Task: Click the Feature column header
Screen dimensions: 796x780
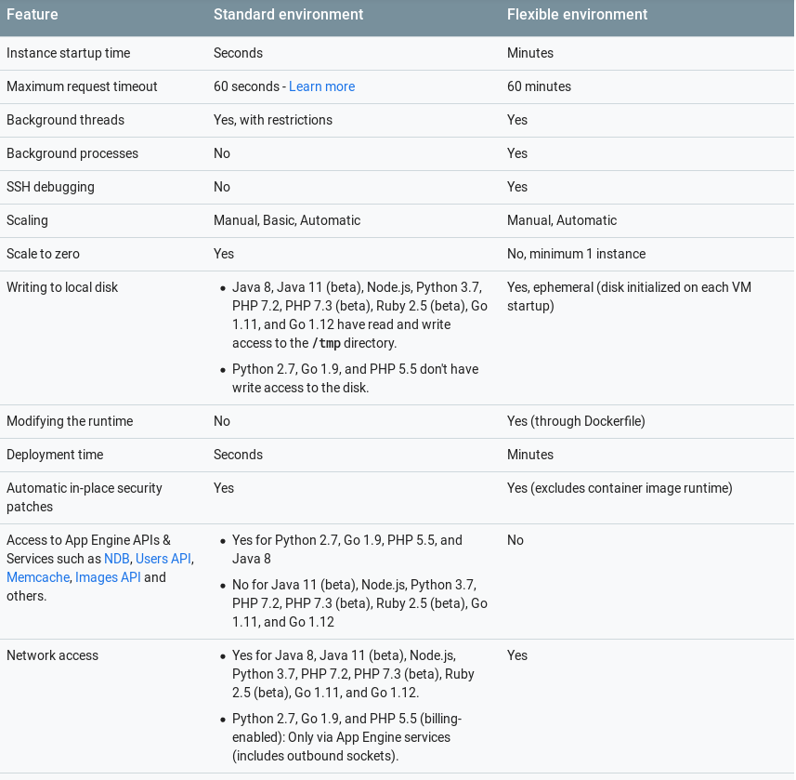Action: [33, 14]
